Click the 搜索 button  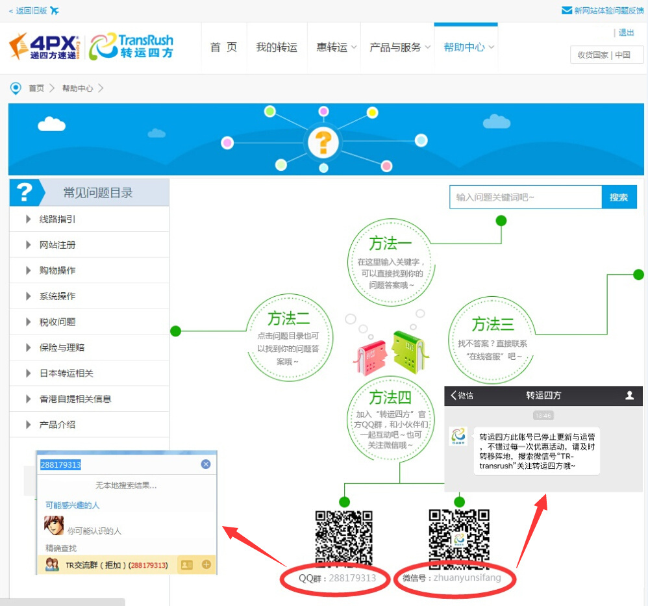pos(619,197)
